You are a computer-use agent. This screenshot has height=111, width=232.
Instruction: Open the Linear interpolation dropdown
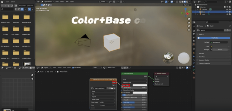click(x=103, y=91)
